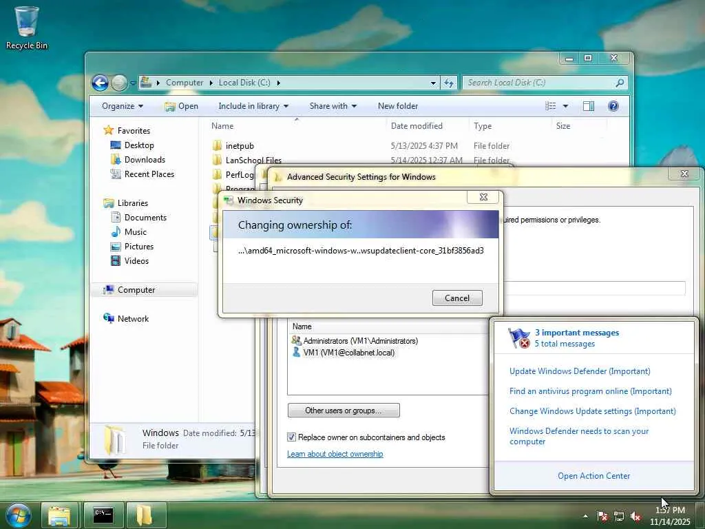705x529 pixels.
Task: Open the Share with menu
Action: point(333,106)
